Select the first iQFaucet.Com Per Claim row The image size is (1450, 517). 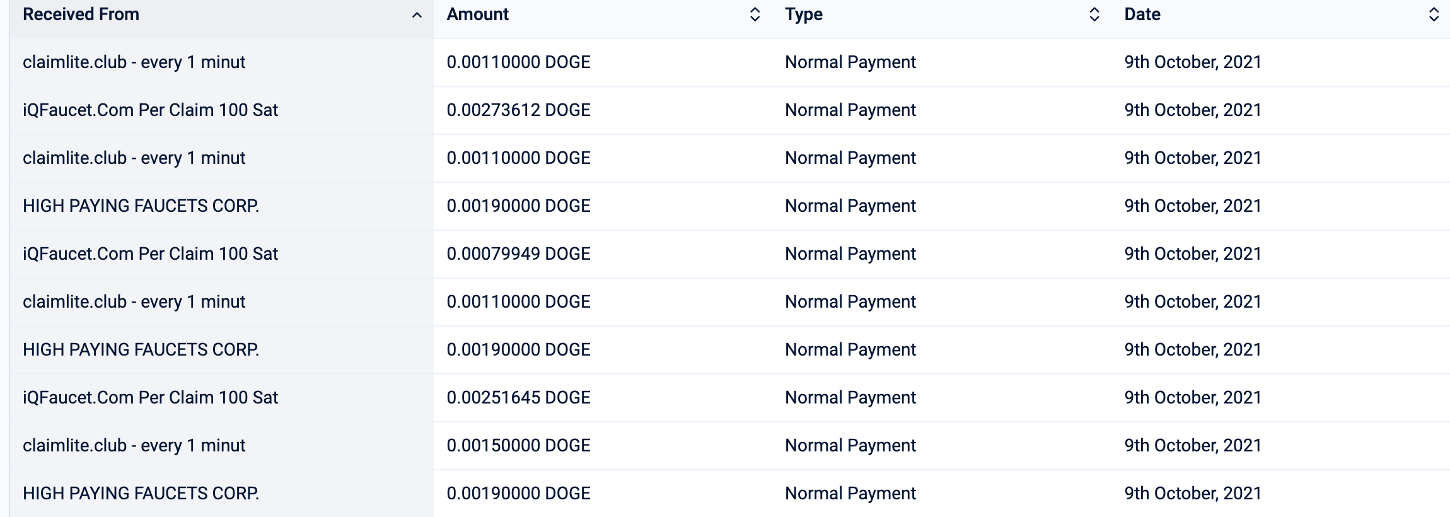(x=150, y=110)
